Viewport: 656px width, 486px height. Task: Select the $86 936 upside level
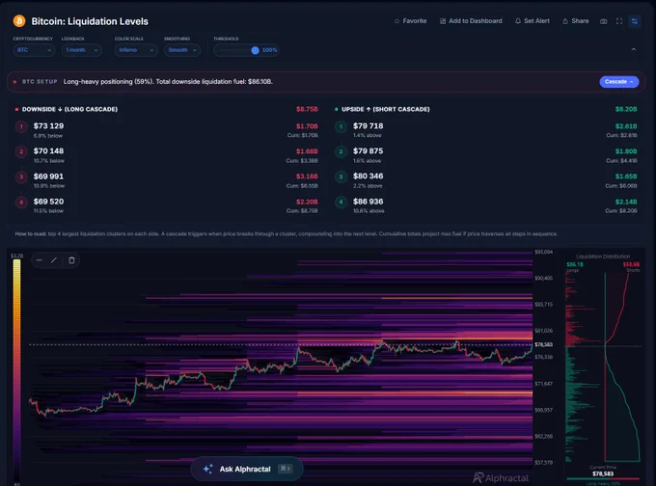368,202
